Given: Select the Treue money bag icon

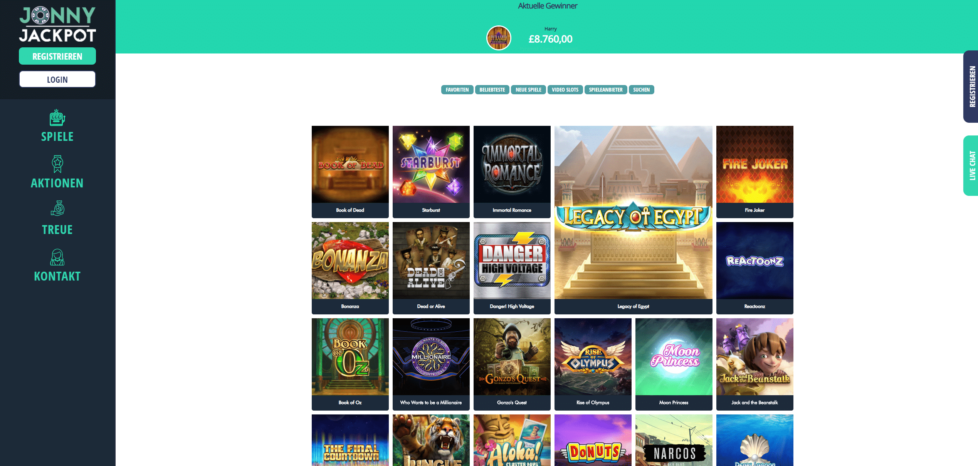Looking at the screenshot, I should (x=58, y=208).
